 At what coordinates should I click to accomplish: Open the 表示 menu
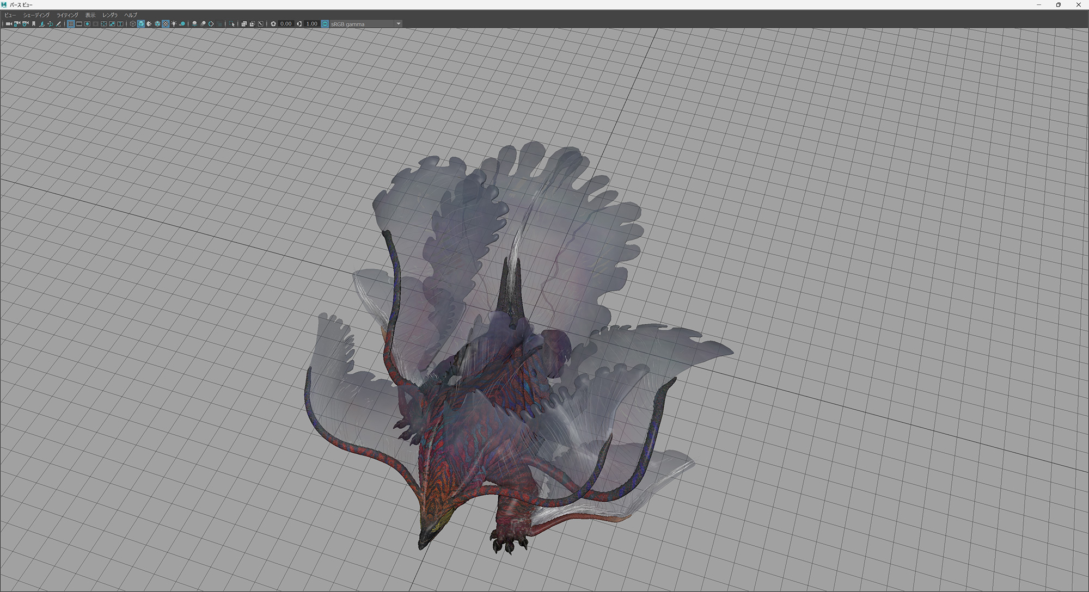(90, 15)
